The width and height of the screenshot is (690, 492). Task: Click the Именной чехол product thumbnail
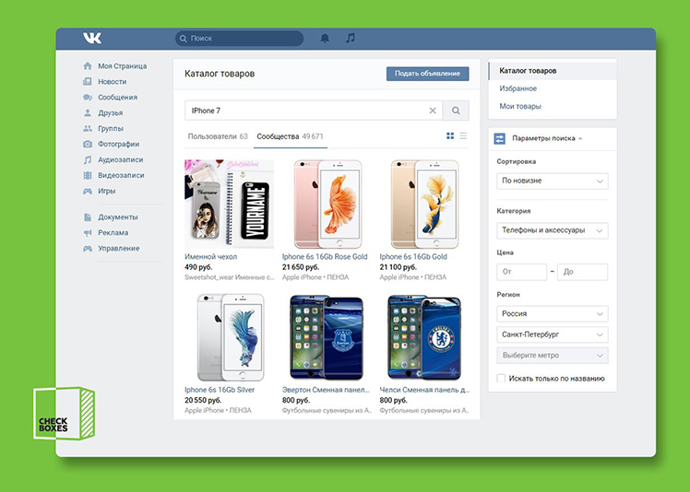(229, 204)
